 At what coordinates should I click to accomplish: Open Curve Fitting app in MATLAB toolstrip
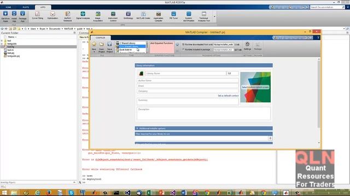[x=38, y=16]
